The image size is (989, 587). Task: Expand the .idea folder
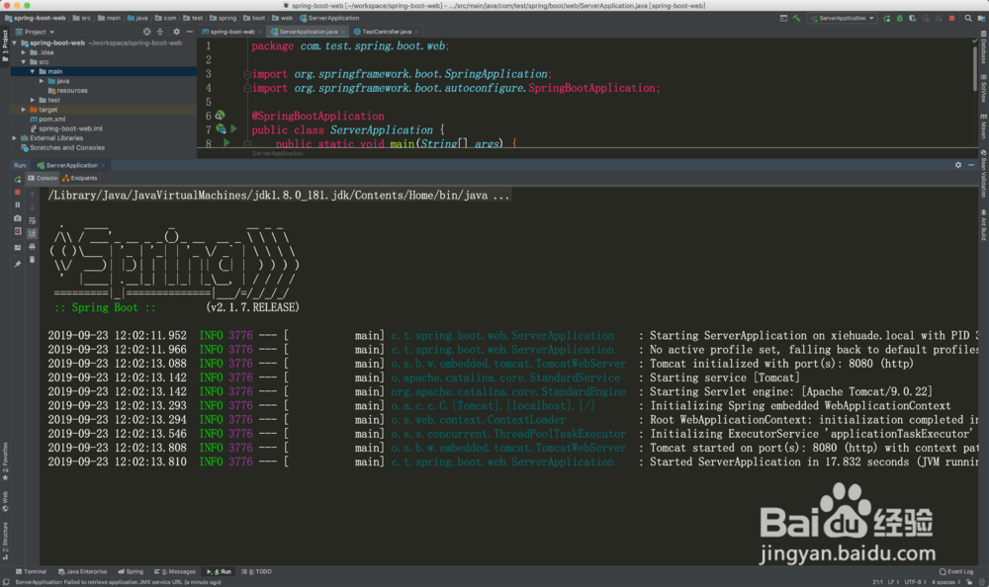[x=24, y=52]
